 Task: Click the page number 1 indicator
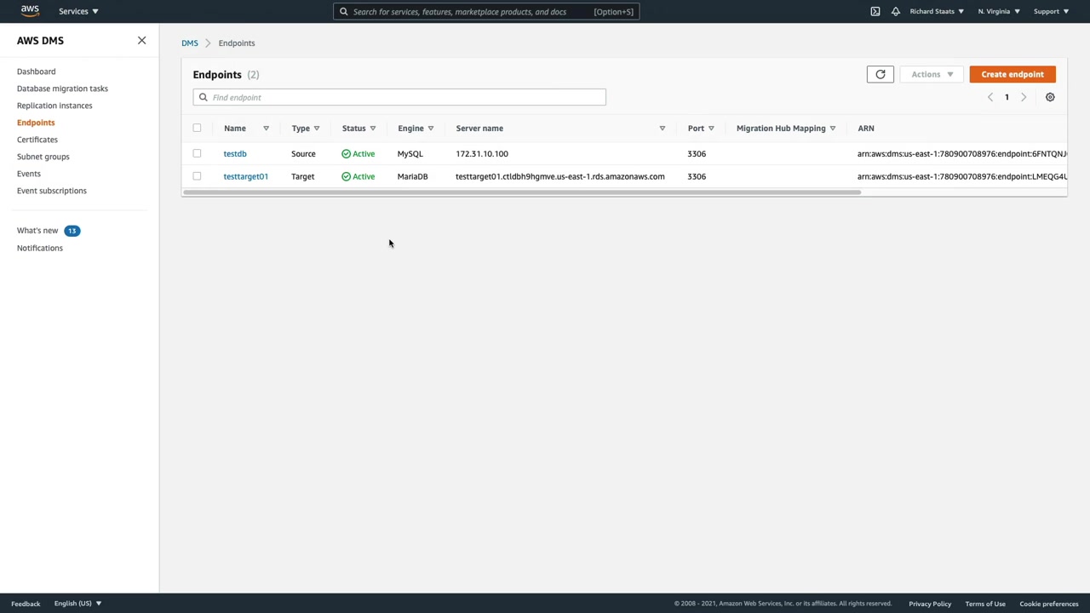coord(1007,97)
